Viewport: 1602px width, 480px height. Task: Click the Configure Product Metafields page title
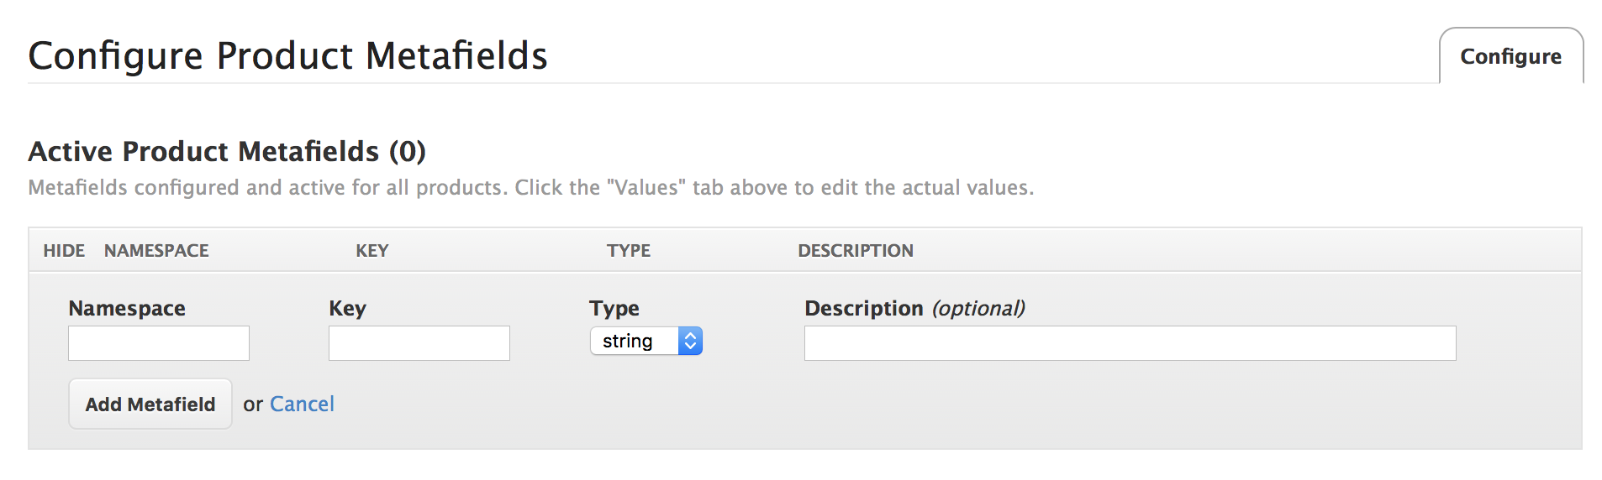coord(287,56)
